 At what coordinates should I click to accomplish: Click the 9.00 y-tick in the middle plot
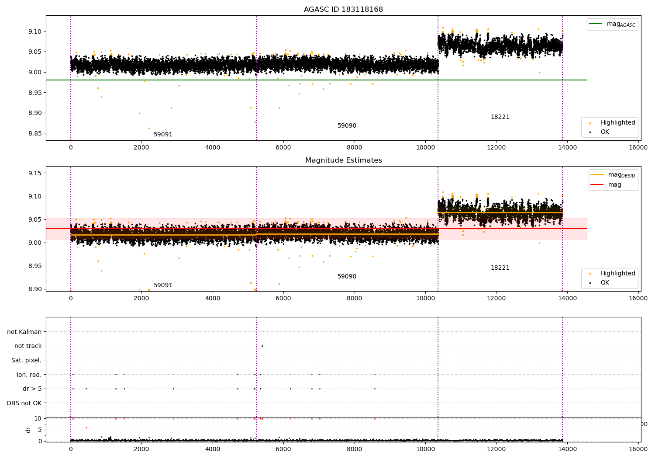pos(34,243)
